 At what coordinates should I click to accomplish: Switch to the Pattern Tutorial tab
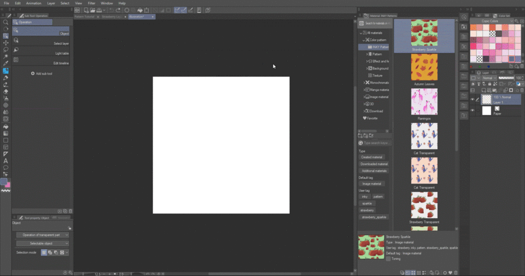(x=85, y=17)
